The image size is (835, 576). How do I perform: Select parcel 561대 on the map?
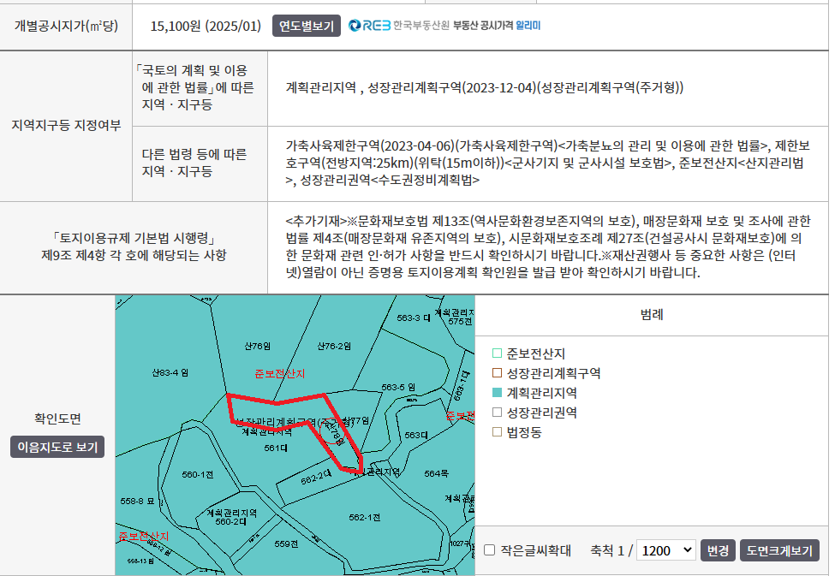[x=274, y=448]
